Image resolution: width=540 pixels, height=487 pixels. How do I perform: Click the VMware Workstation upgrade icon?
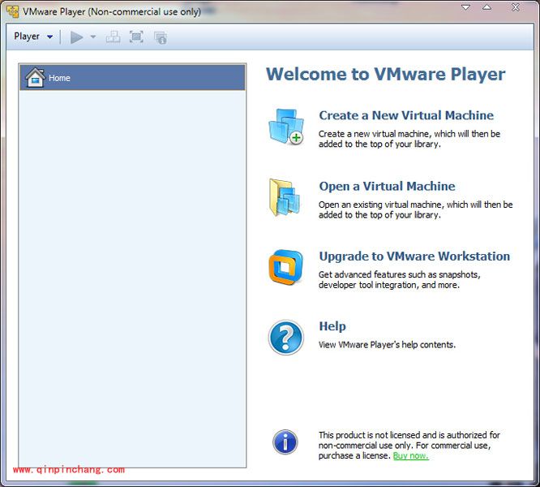pos(286,268)
